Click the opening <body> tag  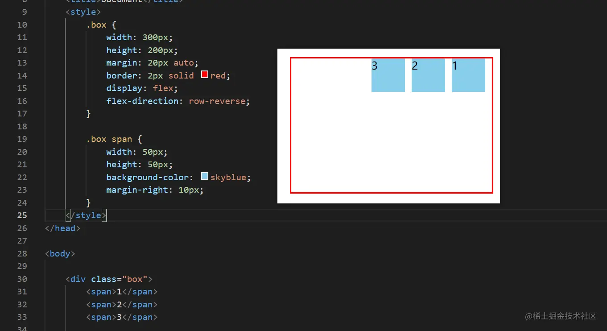pos(60,254)
